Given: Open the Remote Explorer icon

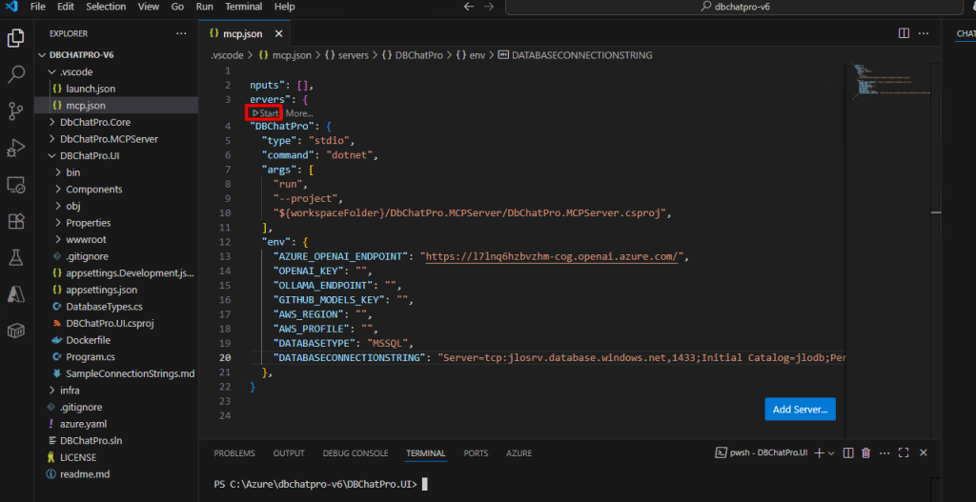Looking at the screenshot, I should pos(15,185).
